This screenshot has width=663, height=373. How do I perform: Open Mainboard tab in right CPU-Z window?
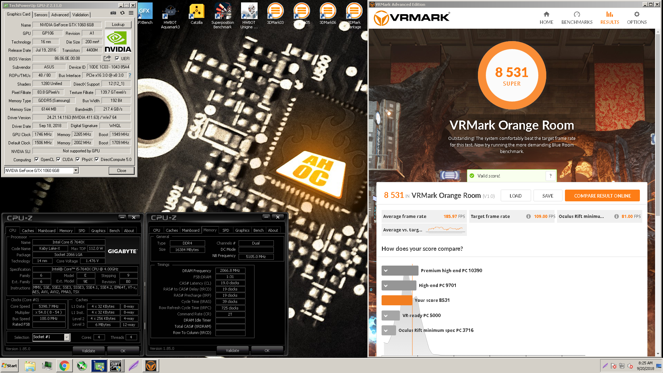(x=191, y=230)
